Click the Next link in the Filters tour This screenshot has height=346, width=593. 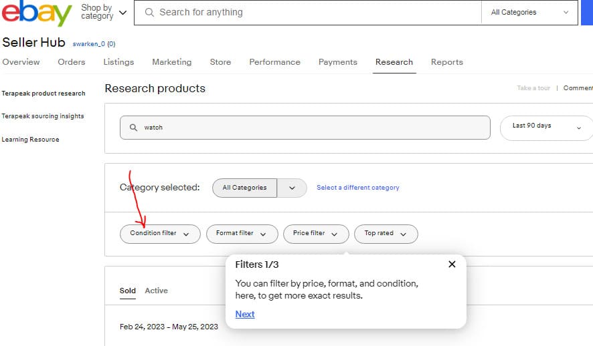point(245,314)
